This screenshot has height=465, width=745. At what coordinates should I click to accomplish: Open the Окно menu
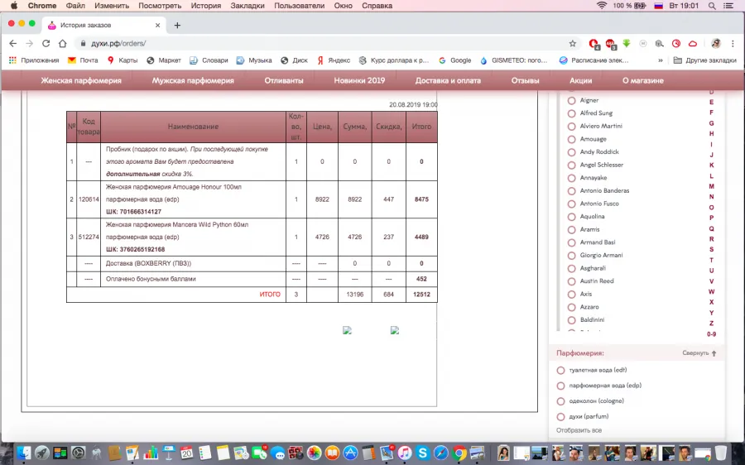click(x=343, y=6)
